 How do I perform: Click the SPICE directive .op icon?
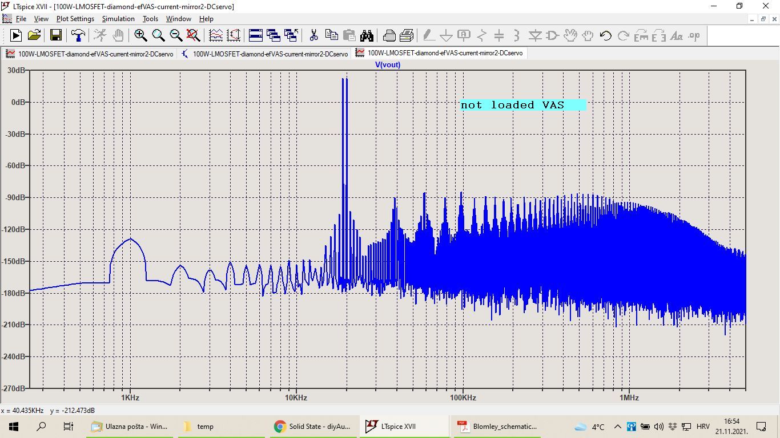tap(694, 35)
